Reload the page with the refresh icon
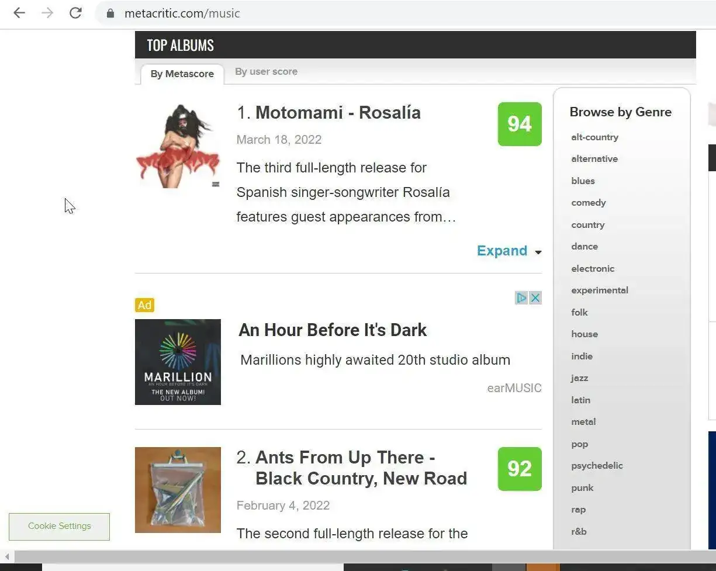 [75, 13]
